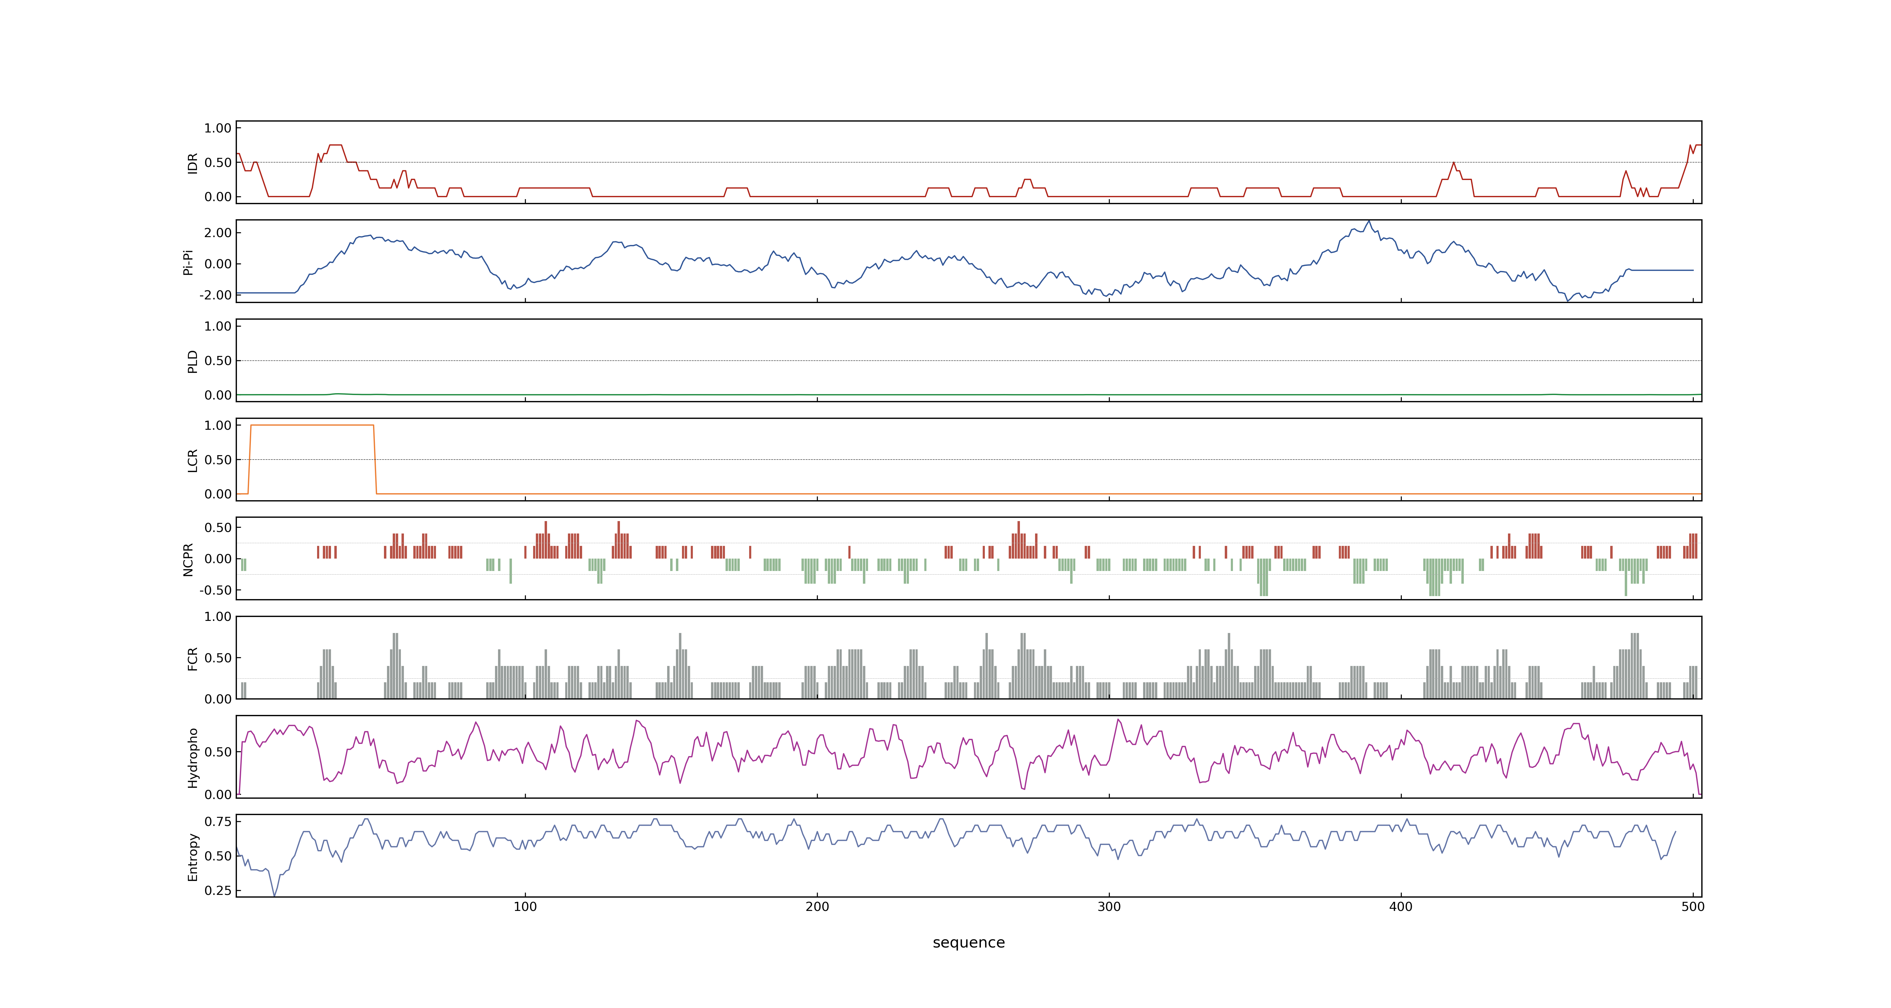This screenshot has height=1008, width=1891.
Task: Click the 1.00 tick on PLD axis
Action: 218,326
